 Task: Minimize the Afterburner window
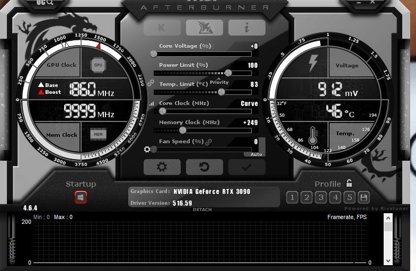[x=359, y=3]
